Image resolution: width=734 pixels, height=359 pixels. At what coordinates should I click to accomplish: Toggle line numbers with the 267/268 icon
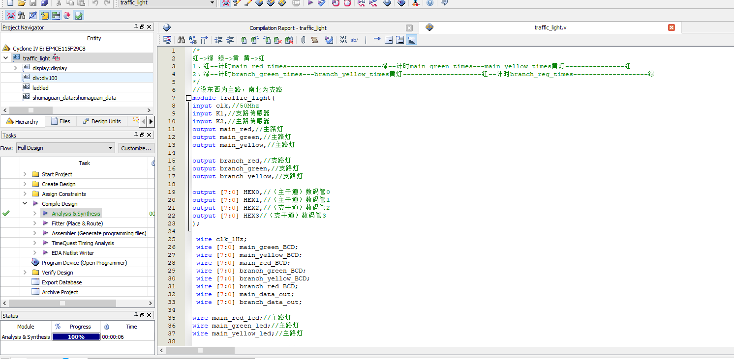click(x=343, y=40)
